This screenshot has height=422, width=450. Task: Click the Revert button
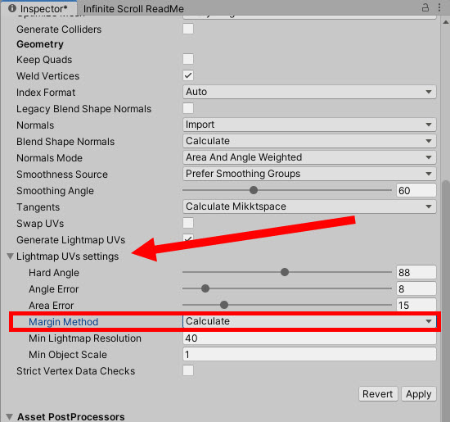(x=378, y=394)
